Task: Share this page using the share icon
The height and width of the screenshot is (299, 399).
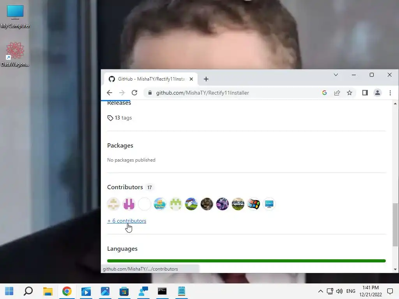Action: (x=337, y=93)
